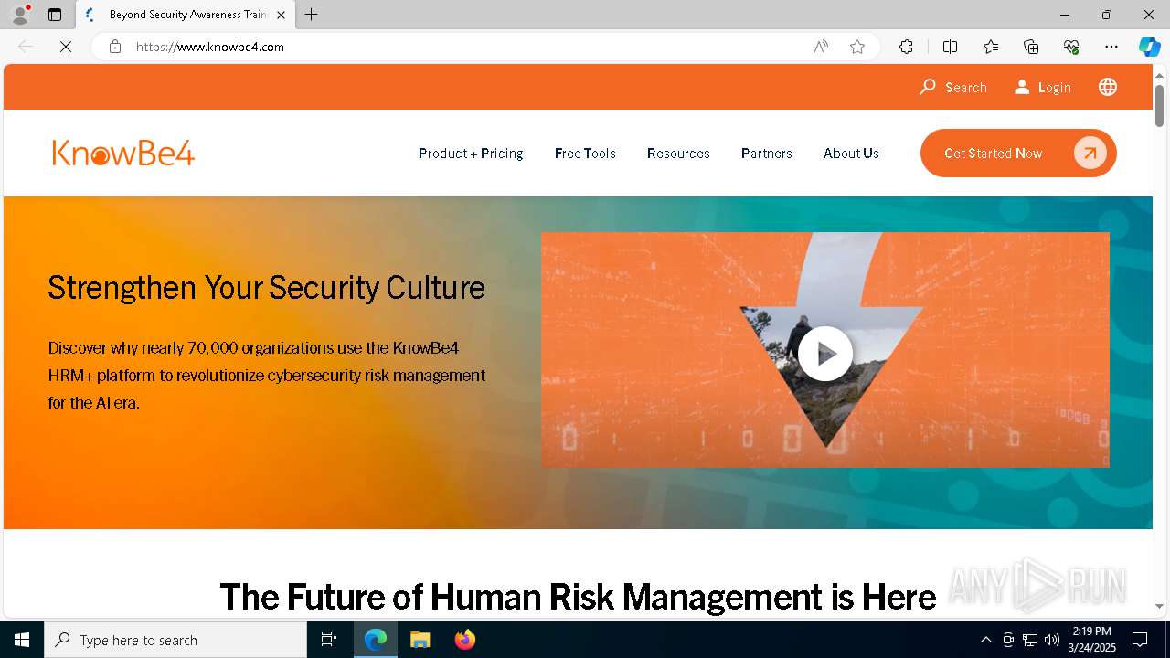The width and height of the screenshot is (1170, 658).
Task: Play the hero video
Action: 825,353
